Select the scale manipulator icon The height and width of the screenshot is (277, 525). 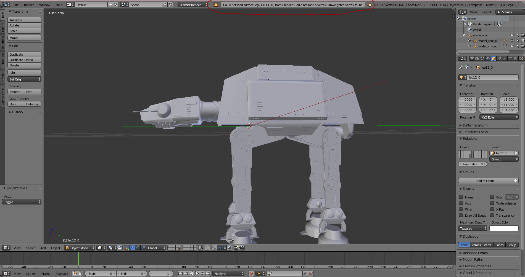(143, 248)
